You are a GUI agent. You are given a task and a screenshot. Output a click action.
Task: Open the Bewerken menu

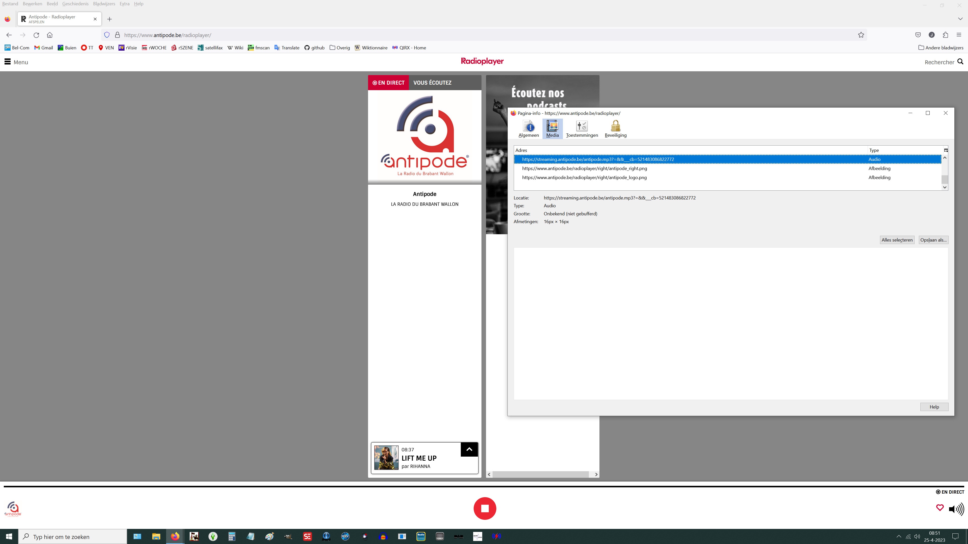coord(32,4)
